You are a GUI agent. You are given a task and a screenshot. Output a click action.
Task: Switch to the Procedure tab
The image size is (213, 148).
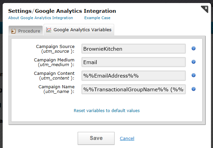tap(26, 31)
